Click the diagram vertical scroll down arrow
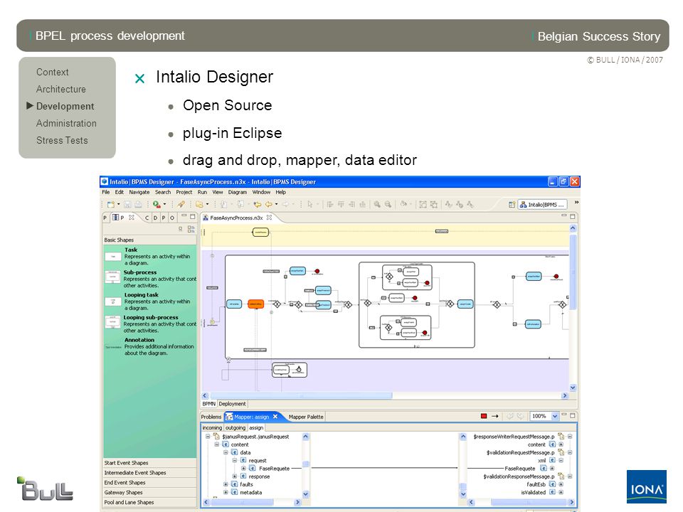The height and width of the screenshot is (512, 683). point(573,388)
